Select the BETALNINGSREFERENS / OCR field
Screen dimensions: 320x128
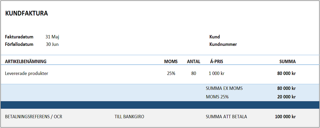tap(34, 117)
